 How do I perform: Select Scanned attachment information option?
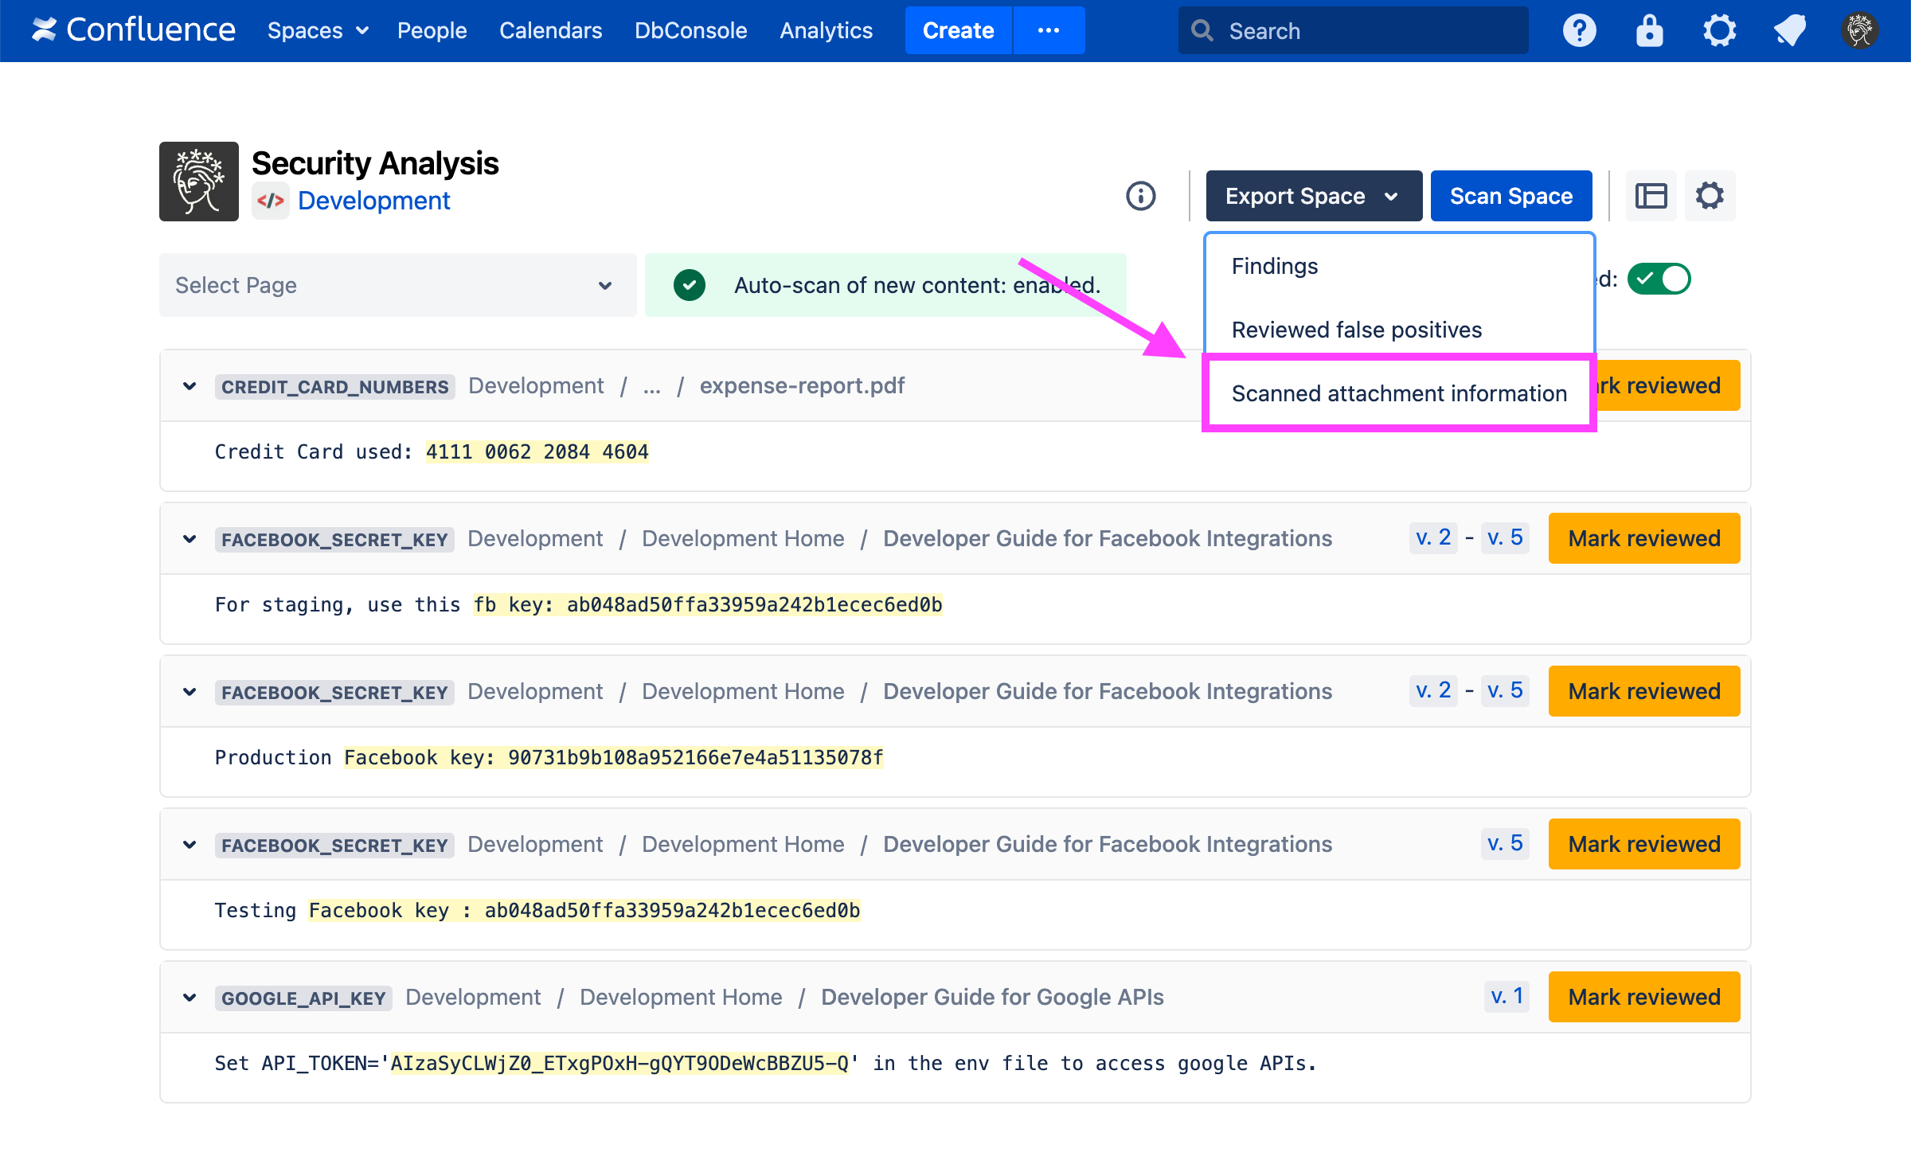coord(1398,393)
